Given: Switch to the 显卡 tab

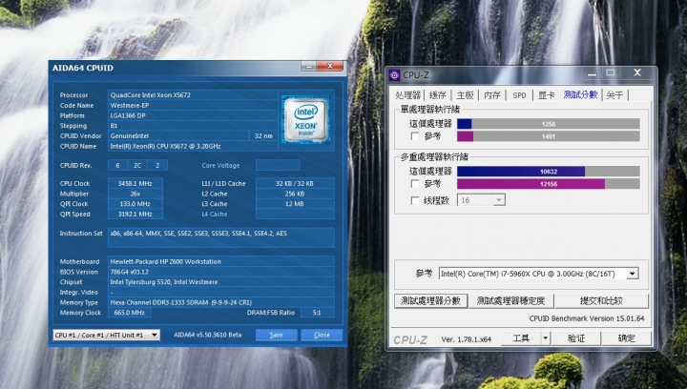Looking at the screenshot, I should point(547,95).
